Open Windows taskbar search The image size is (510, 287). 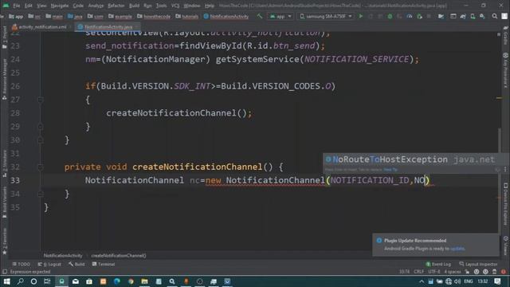tap(20, 281)
